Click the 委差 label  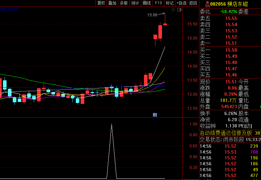point(243,12)
